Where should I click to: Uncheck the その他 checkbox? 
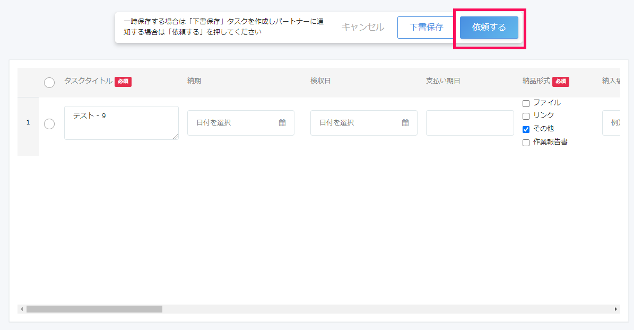coord(526,129)
